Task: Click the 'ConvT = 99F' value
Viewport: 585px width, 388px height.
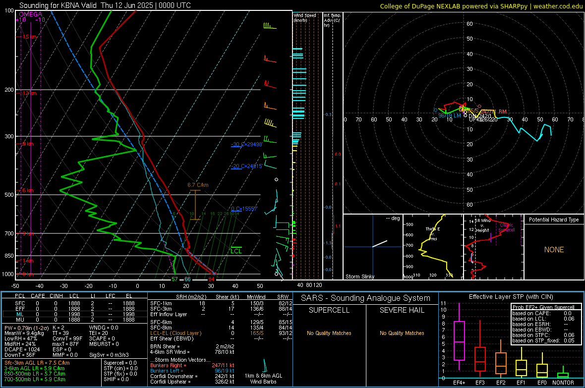Action: (67, 338)
